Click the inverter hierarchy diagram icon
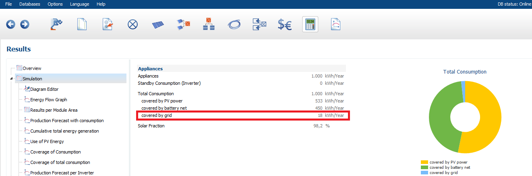Screen dimensions: 532x176 click(x=209, y=25)
